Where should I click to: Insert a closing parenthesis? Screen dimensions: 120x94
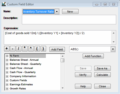click(x=43, y=49)
